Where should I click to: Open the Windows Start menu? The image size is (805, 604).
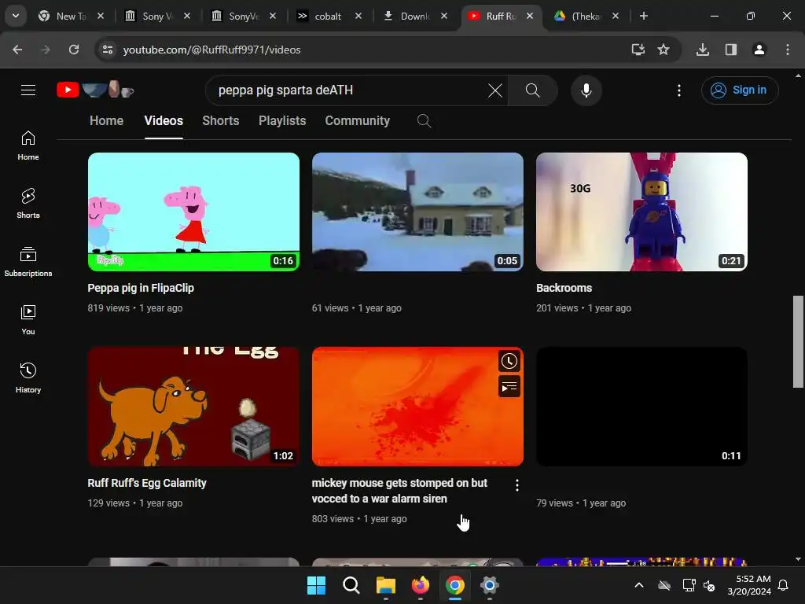click(x=316, y=585)
